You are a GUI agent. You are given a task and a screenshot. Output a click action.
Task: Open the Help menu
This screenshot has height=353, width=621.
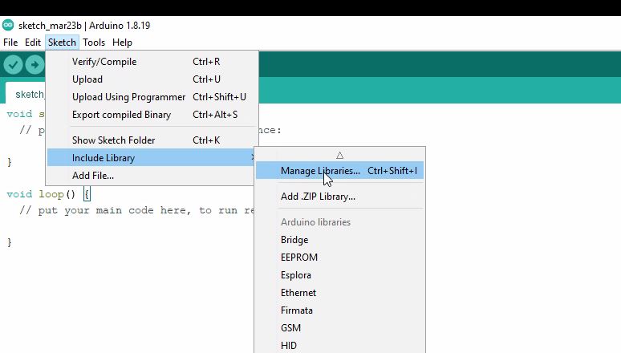pyautogui.click(x=122, y=43)
